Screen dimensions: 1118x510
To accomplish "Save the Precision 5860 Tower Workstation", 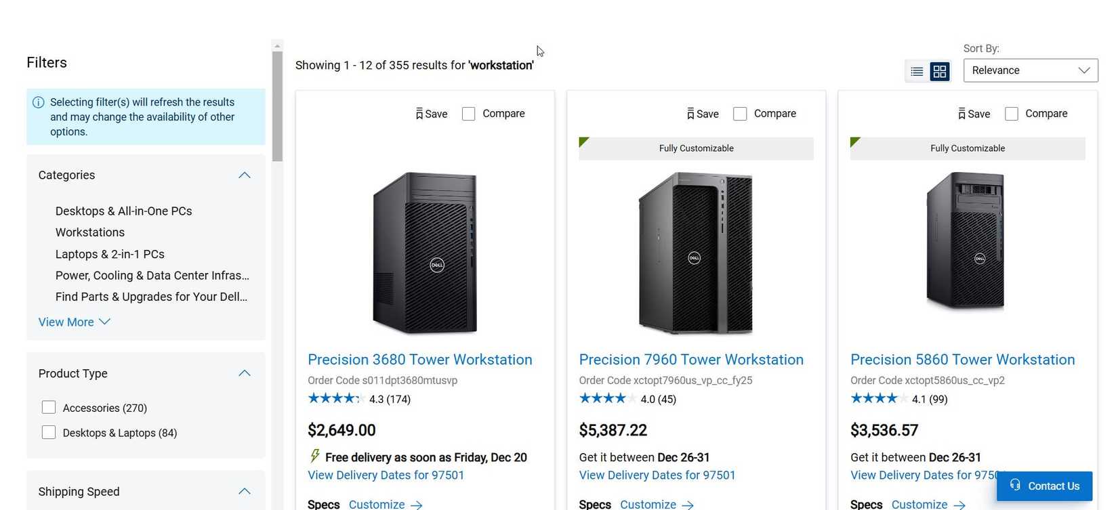I will (974, 114).
